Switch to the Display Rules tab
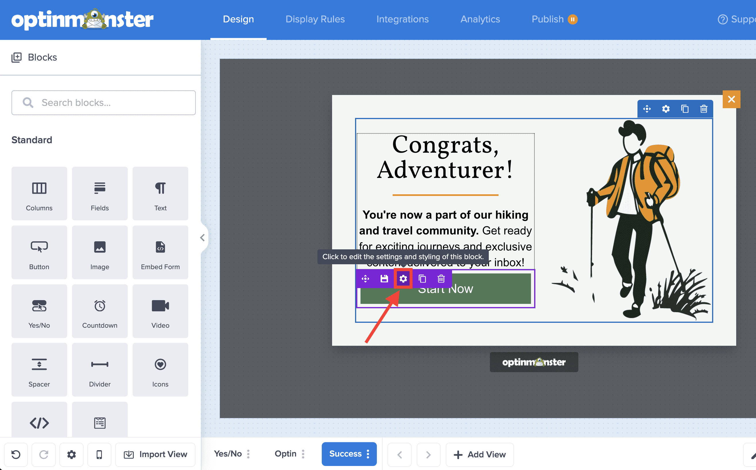The image size is (756, 470). [x=315, y=19]
